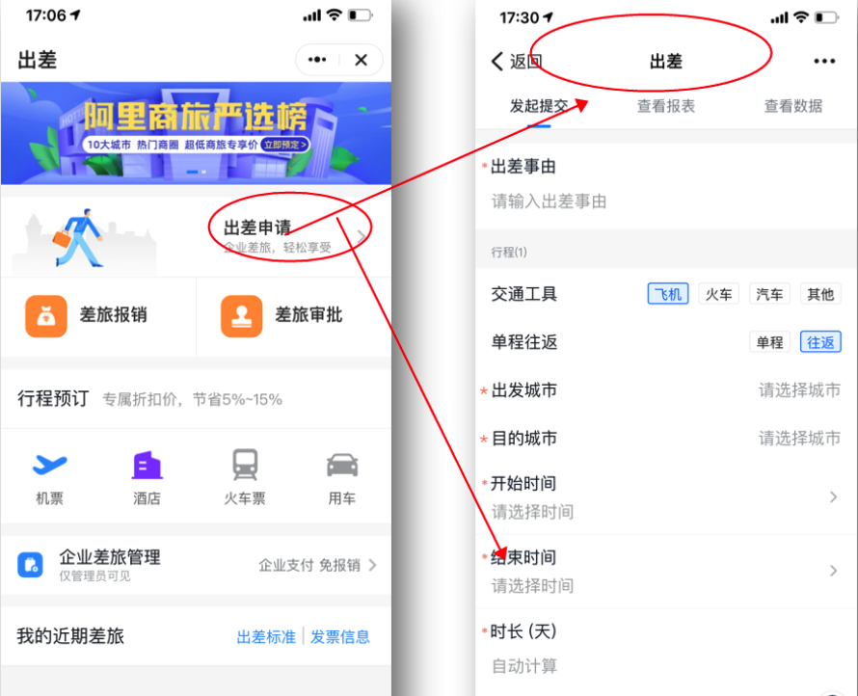
Task: Open the three-dot menu in right screen header
Action: click(x=824, y=62)
